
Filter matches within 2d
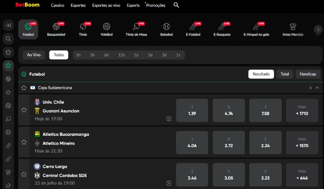[150, 55]
